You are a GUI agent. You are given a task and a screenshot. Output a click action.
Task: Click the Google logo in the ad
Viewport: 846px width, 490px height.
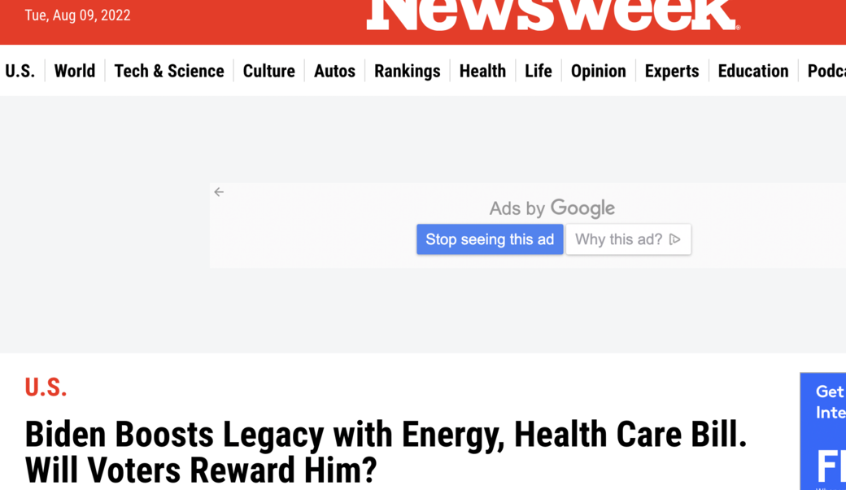[x=582, y=208]
